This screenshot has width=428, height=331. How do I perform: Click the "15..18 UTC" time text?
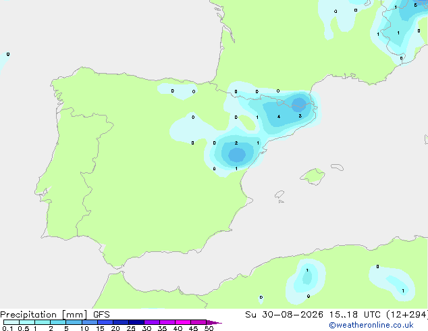pos(355,315)
